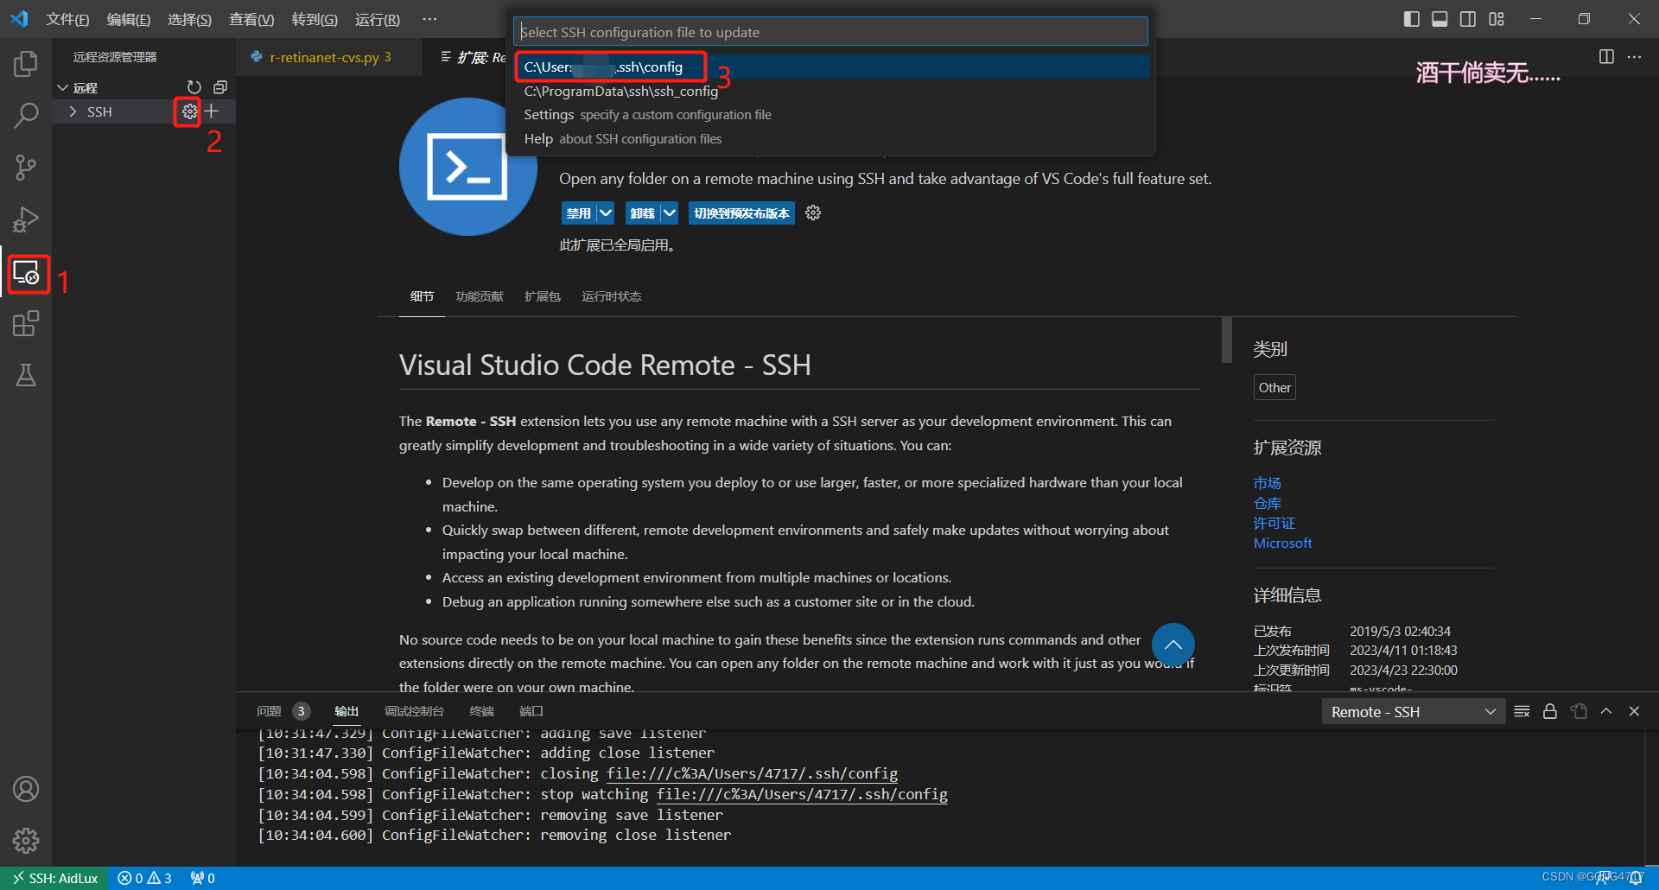
Task: Switch to the 功能贡献 tab
Action: [479, 296]
